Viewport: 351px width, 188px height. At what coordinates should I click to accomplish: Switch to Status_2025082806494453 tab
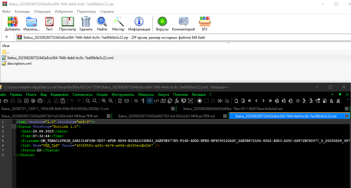[x=233, y=109]
